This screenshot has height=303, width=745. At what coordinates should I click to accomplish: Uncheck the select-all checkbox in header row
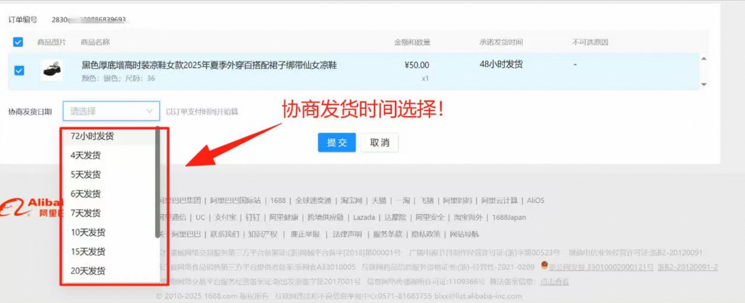tap(18, 42)
